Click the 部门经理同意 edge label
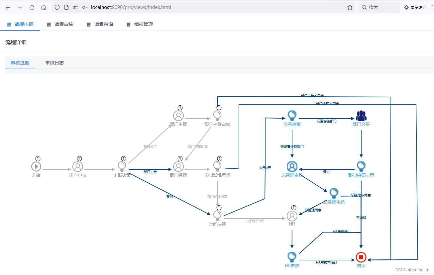 pyautogui.click(x=217, y=197)
